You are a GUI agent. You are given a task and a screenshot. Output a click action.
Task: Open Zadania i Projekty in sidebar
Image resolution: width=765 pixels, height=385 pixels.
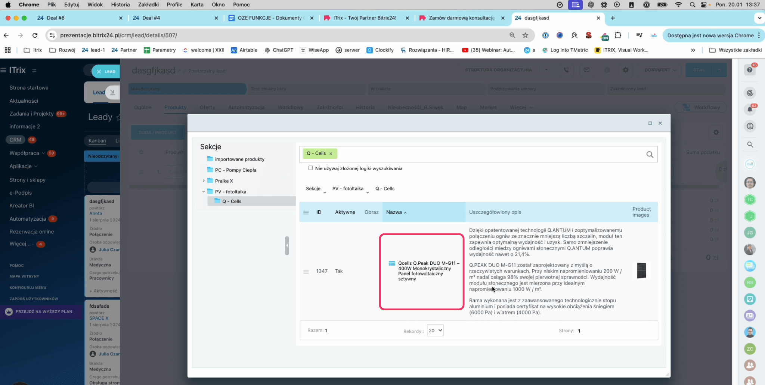[31, 114]
